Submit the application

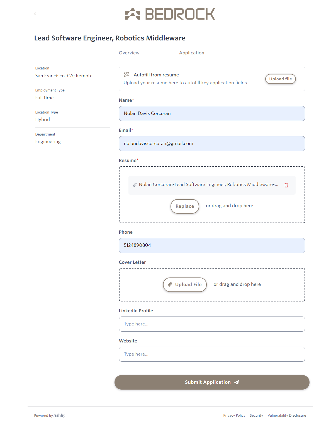coord(212,382)
